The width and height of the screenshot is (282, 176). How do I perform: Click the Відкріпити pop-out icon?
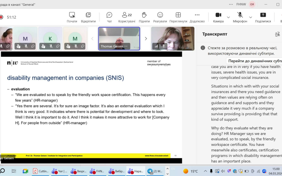[88, 17]
